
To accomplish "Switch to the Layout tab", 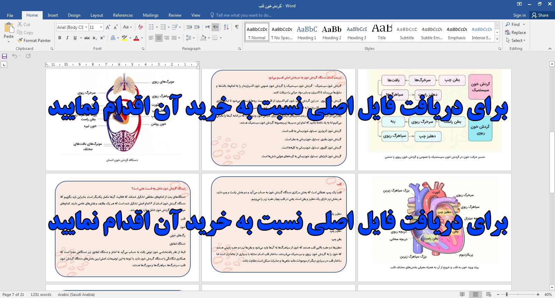I will (97, 15).
